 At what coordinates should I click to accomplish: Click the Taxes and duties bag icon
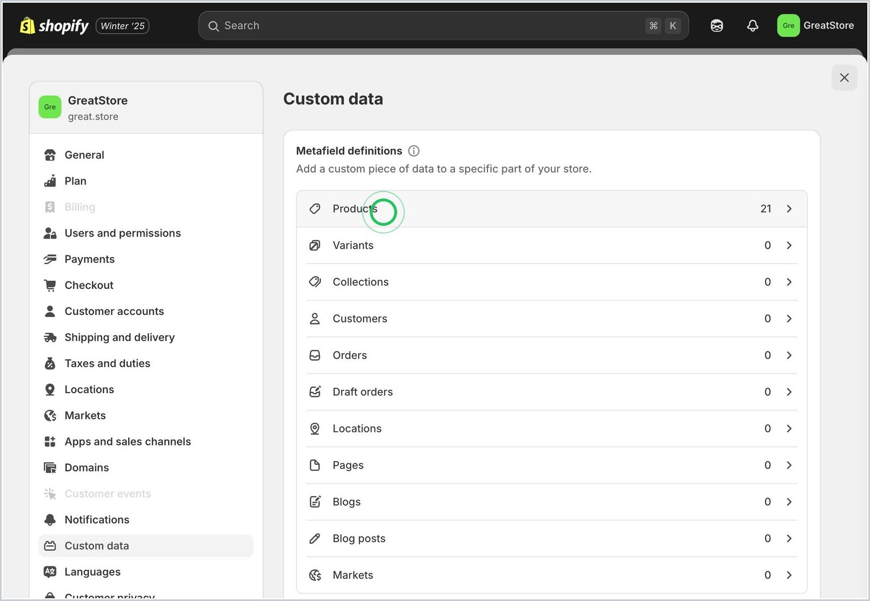[50, 363]
